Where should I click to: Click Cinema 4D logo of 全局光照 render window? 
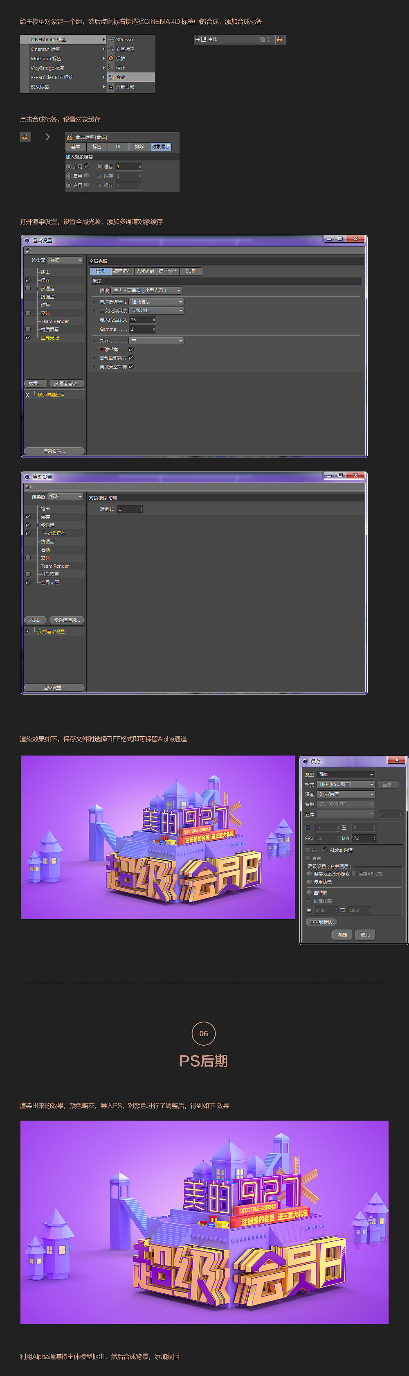click(27, 240)
